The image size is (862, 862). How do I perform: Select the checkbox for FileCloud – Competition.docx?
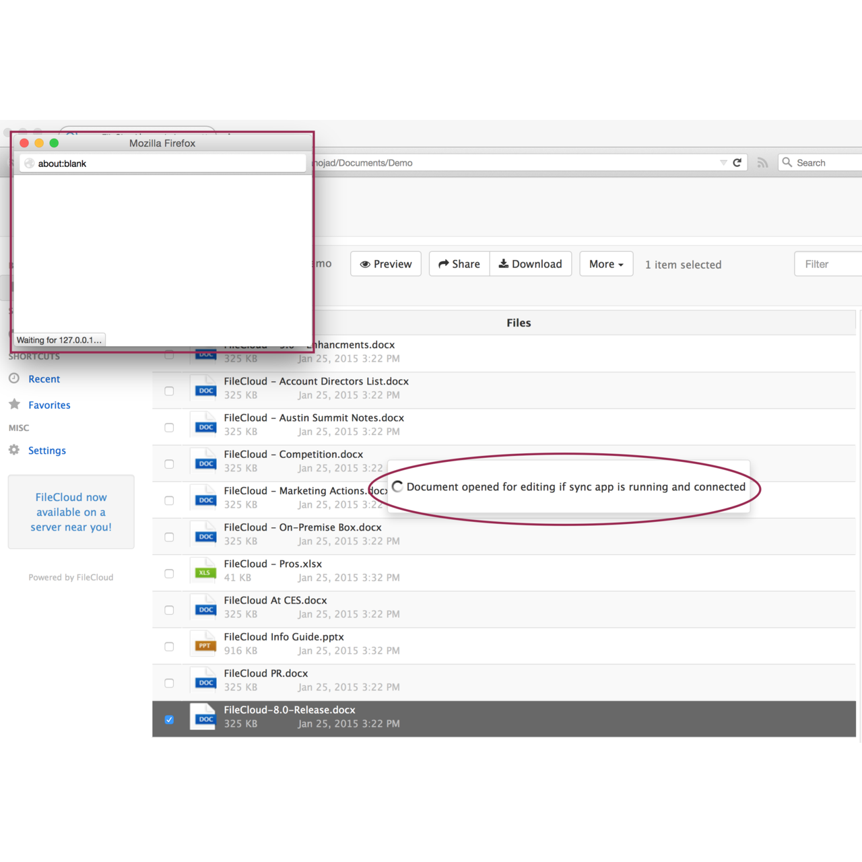click(x=169, y=463)
